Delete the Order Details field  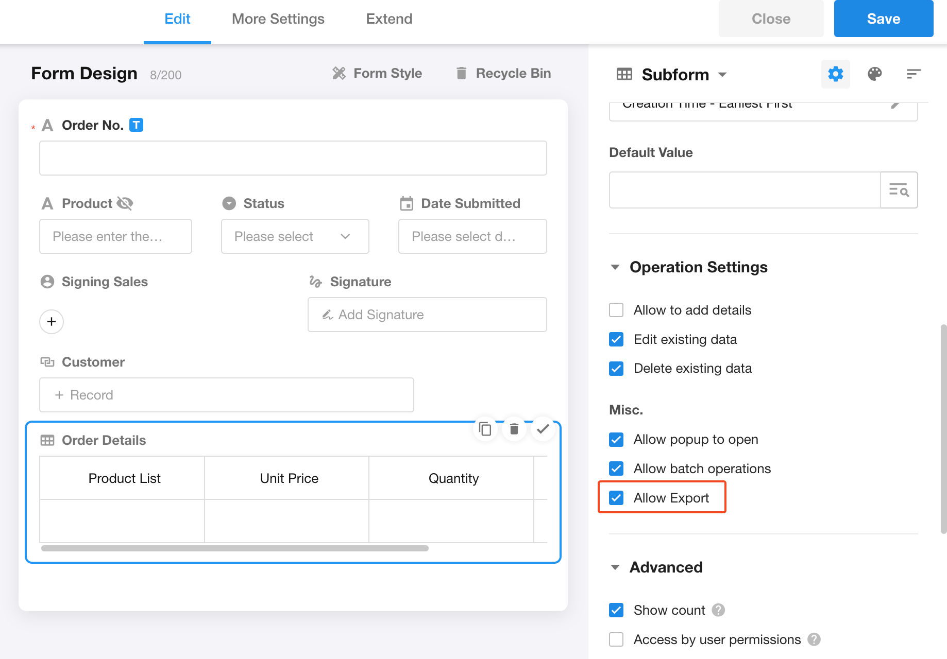click(514, 429)
